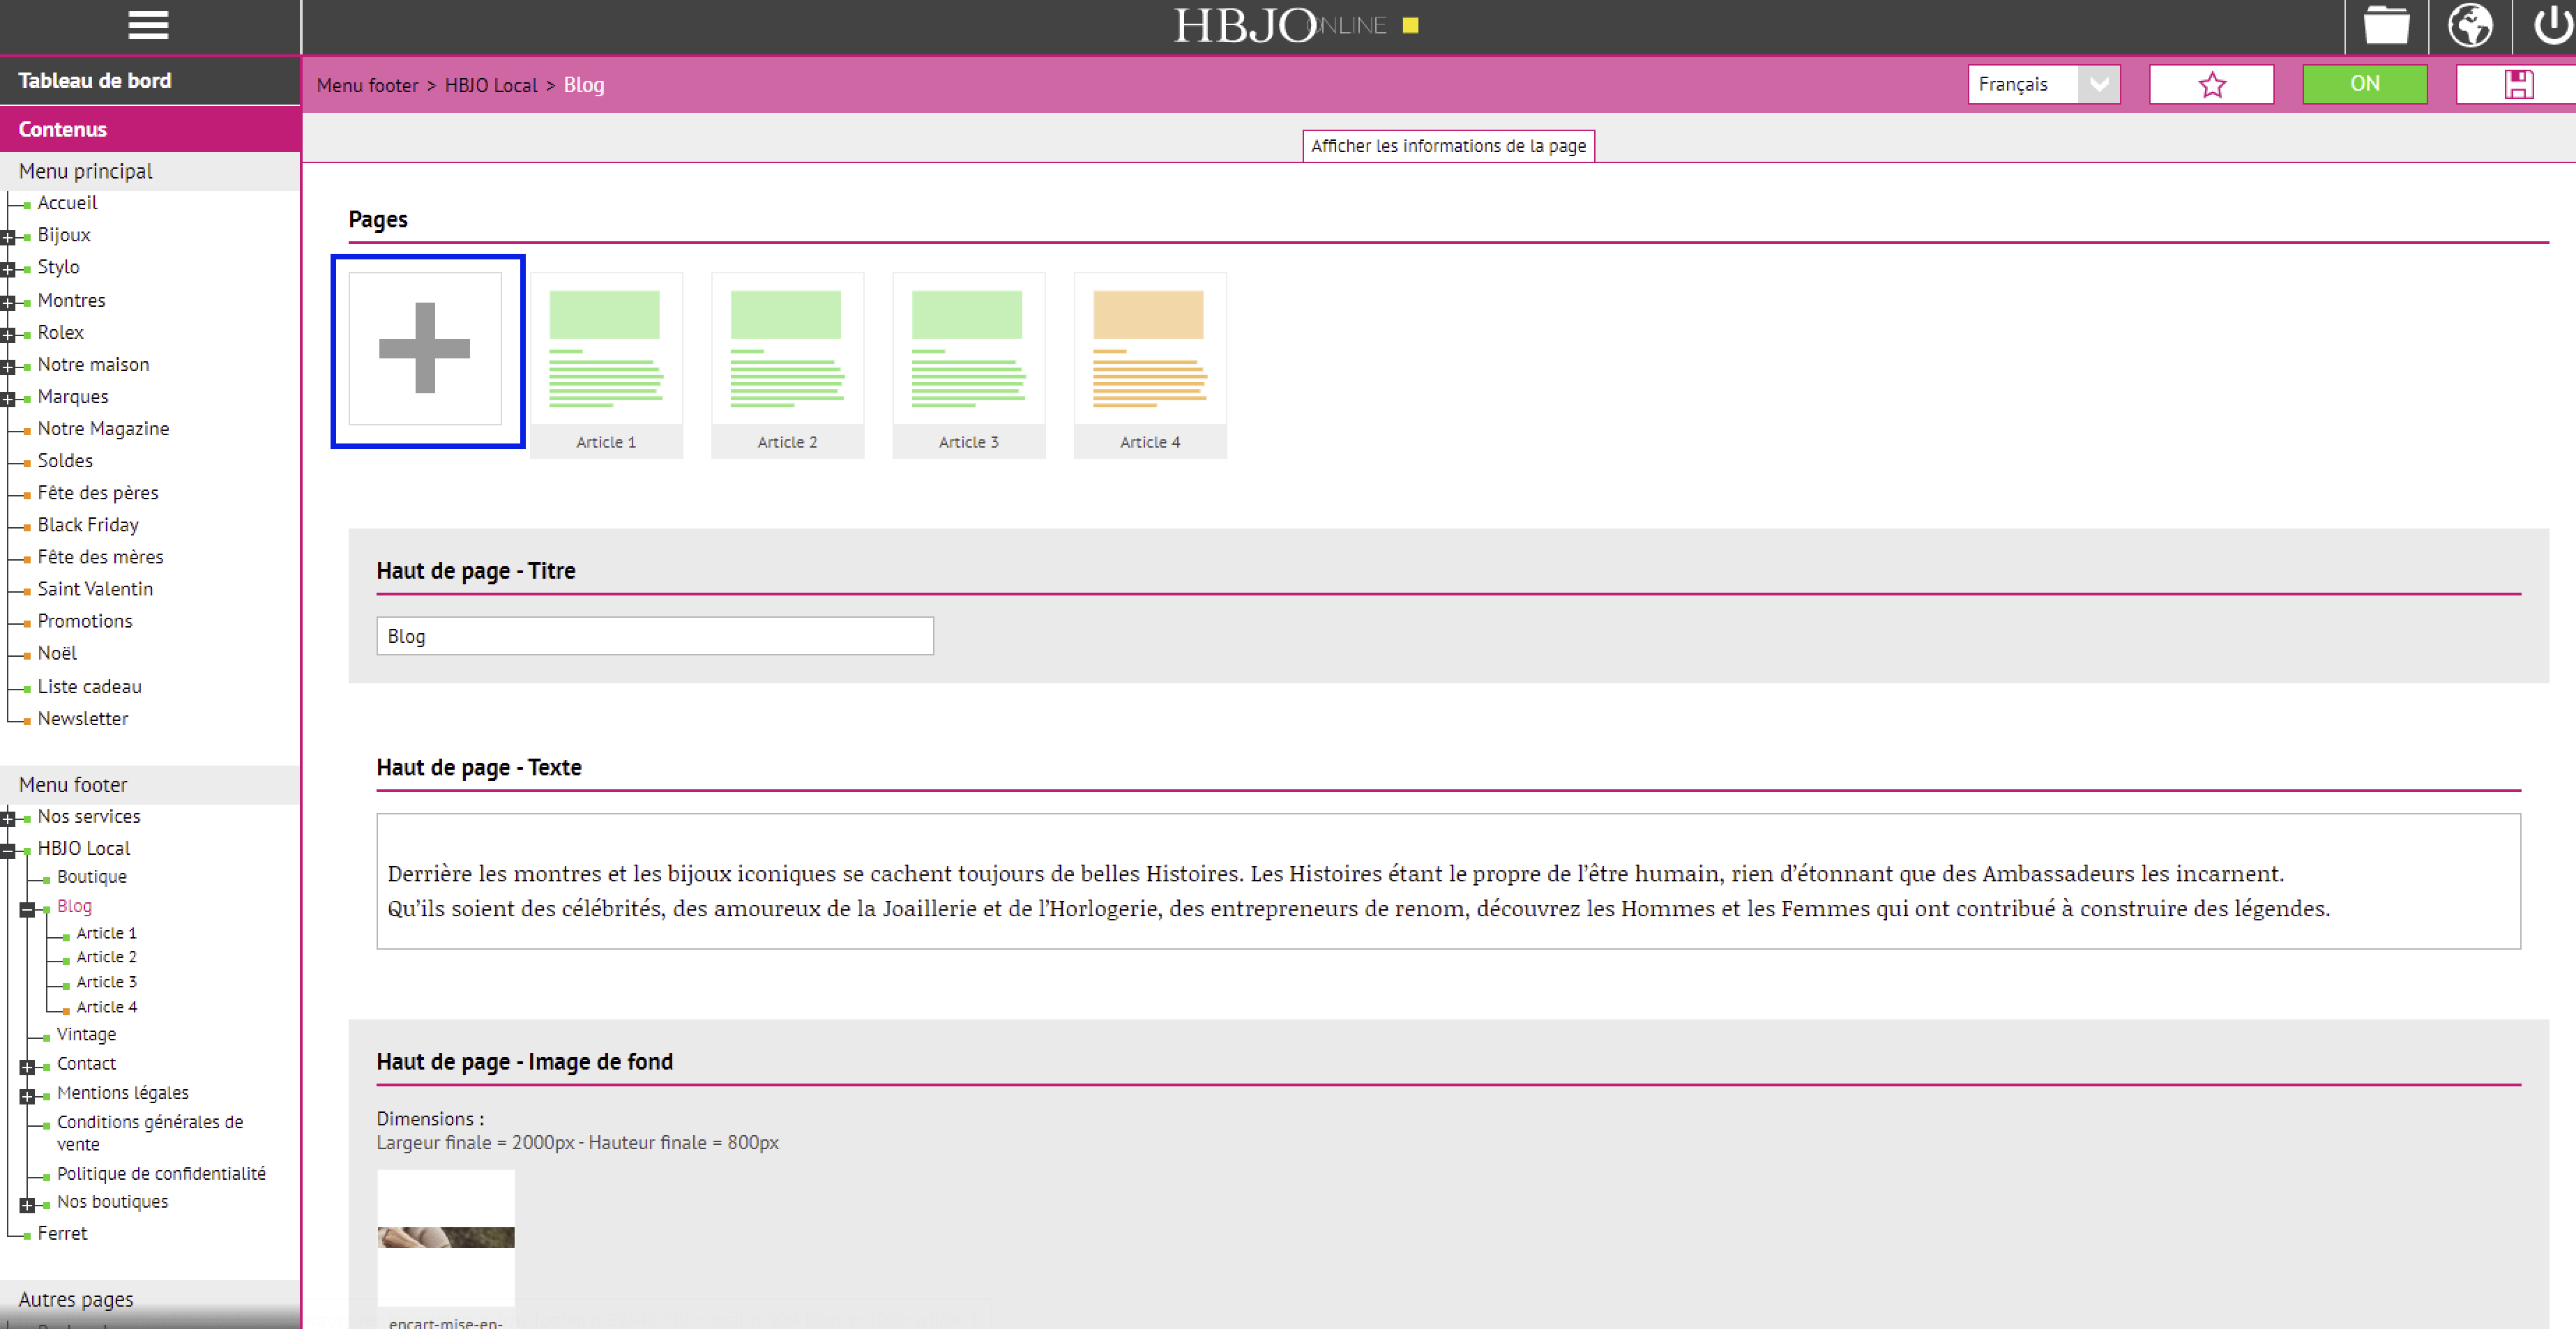Click HBJO Local breadcrumb link
Screen dimensions: 2576x1329
(490, 86)
